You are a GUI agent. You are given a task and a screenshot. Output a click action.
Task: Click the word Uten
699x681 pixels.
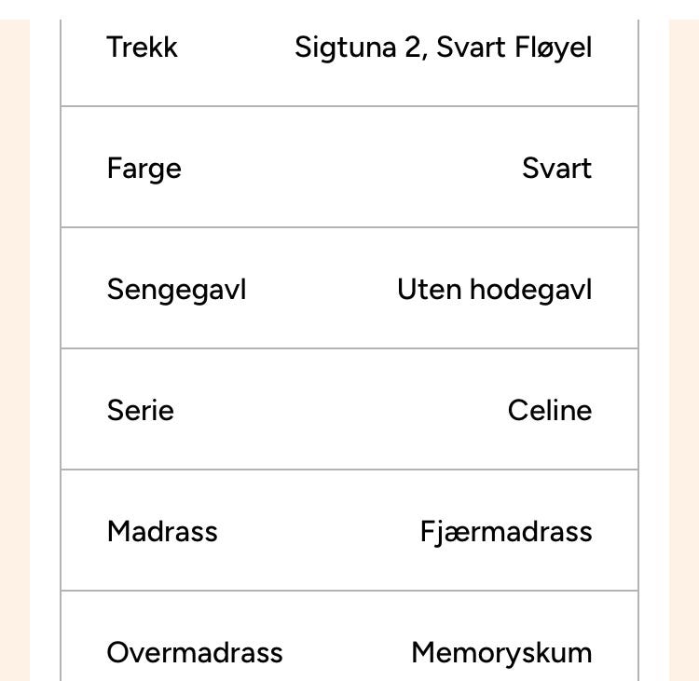click(430, 290)
